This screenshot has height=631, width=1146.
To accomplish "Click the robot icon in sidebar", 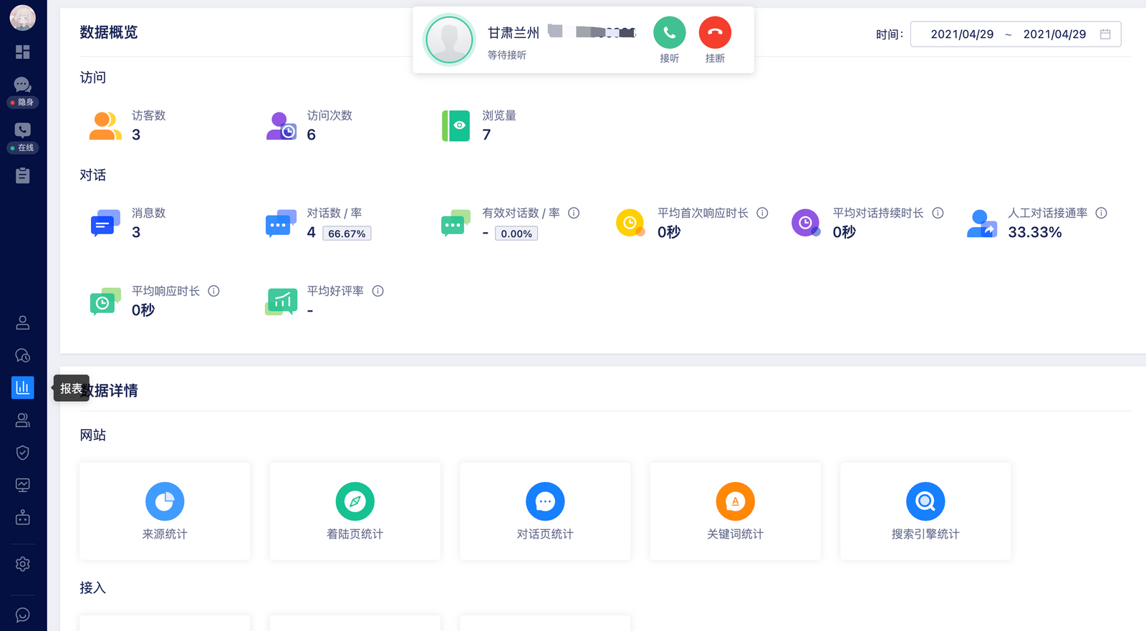I will pos(23,517).
